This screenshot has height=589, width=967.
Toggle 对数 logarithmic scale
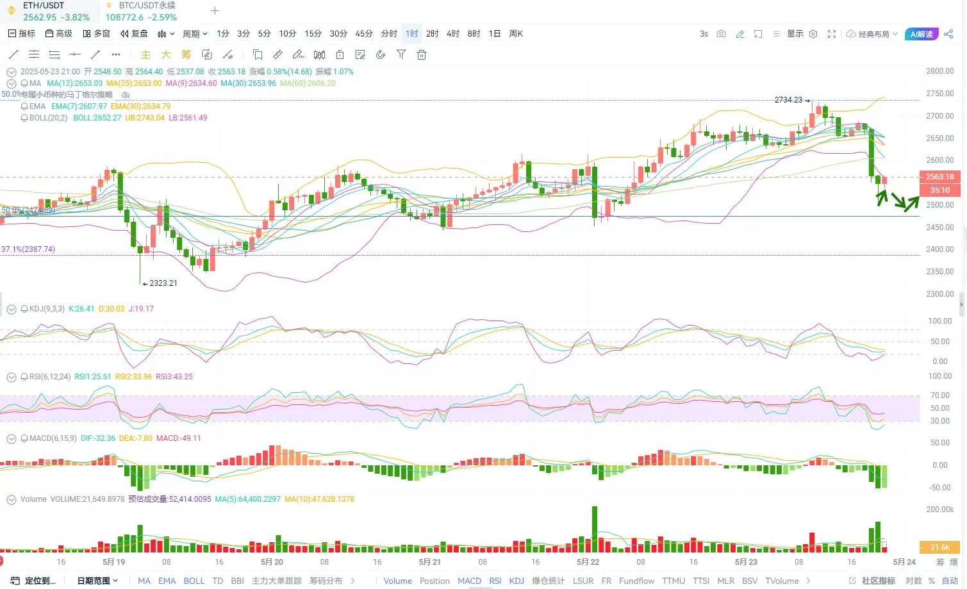pyautogui.click(x=913, y=581)
